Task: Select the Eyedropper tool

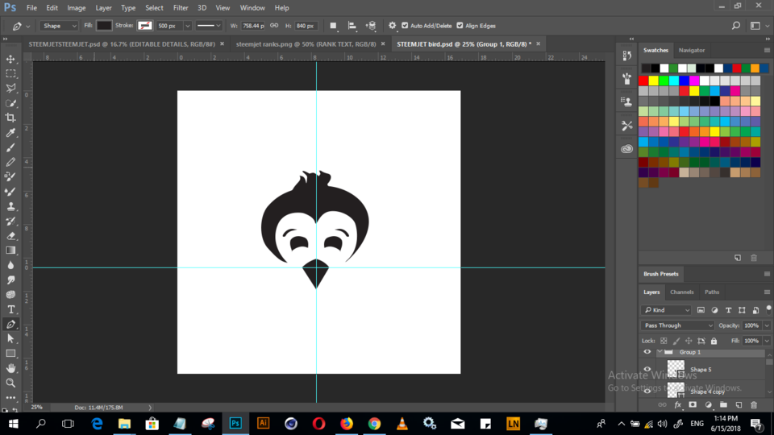Action: click(10, 133)
